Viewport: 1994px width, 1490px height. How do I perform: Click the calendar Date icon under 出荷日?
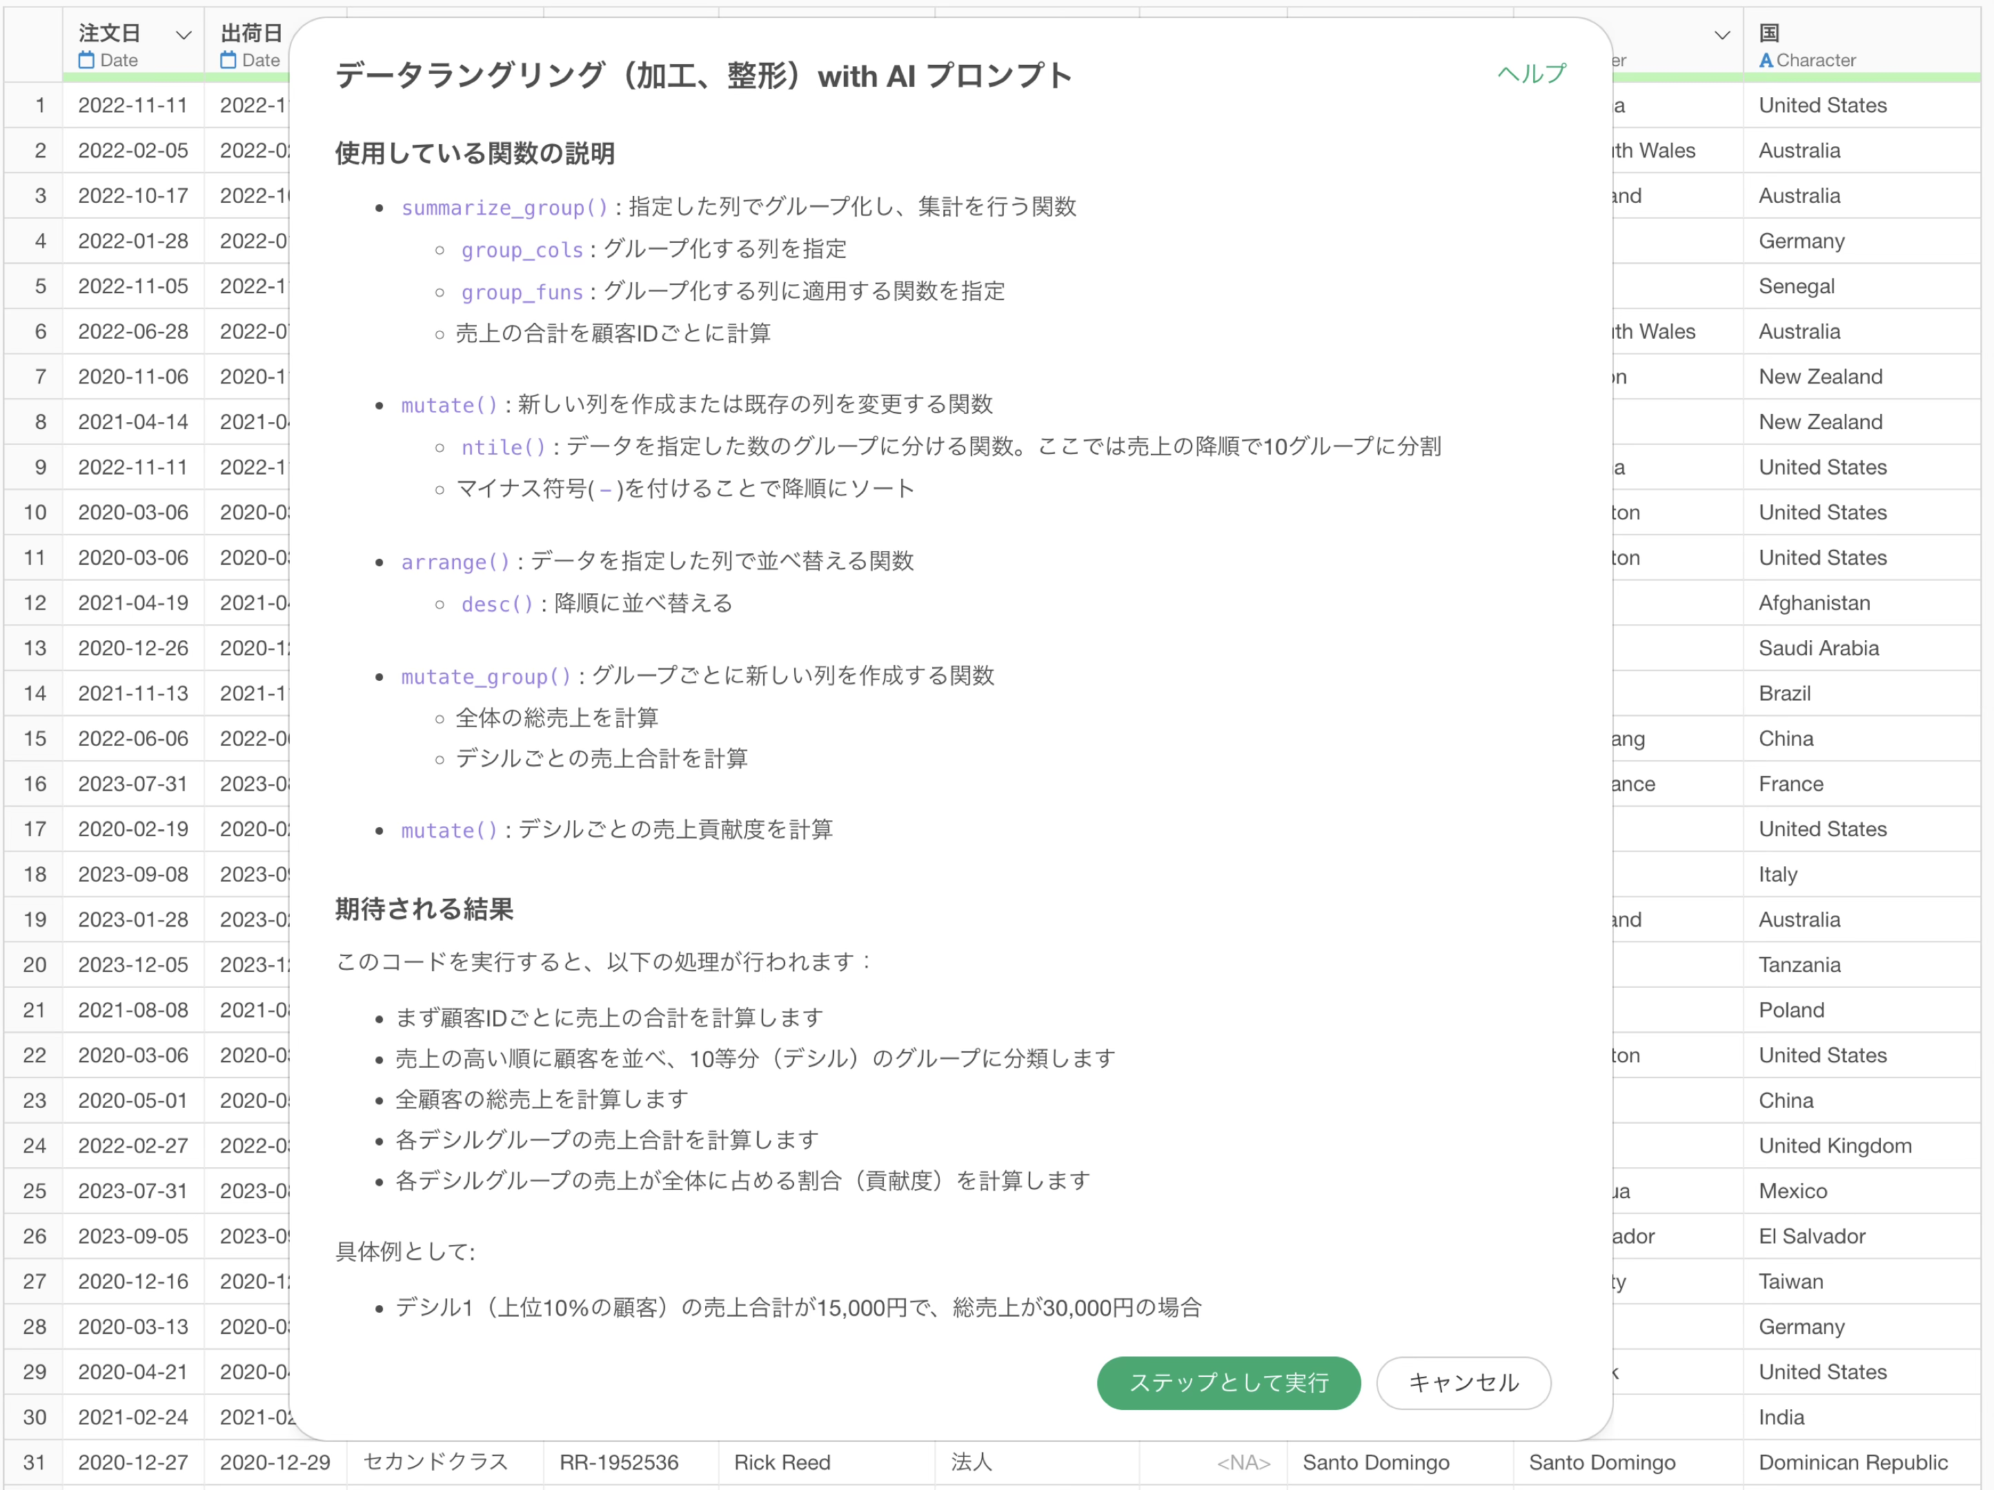(228, 61)
